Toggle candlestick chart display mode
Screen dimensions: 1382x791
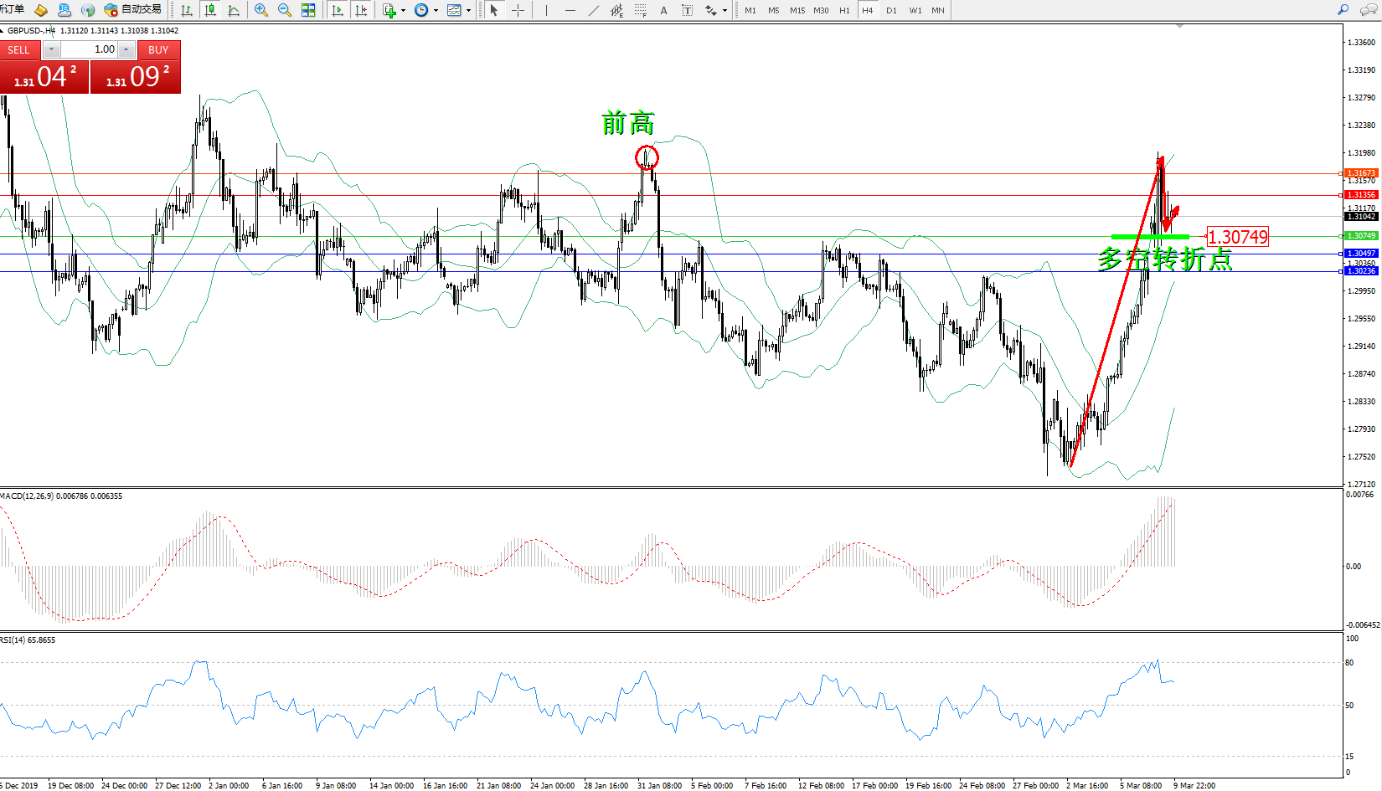[x=210, y=10]
